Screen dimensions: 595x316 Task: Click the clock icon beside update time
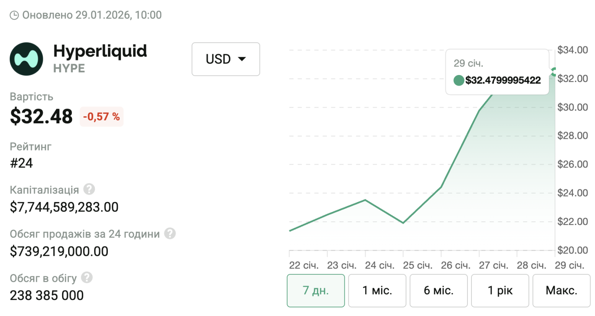14,15
